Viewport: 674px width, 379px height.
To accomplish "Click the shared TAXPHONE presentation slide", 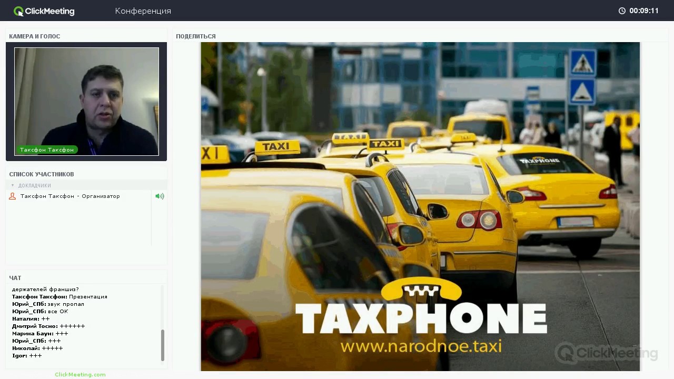I will tap(420, 206).
